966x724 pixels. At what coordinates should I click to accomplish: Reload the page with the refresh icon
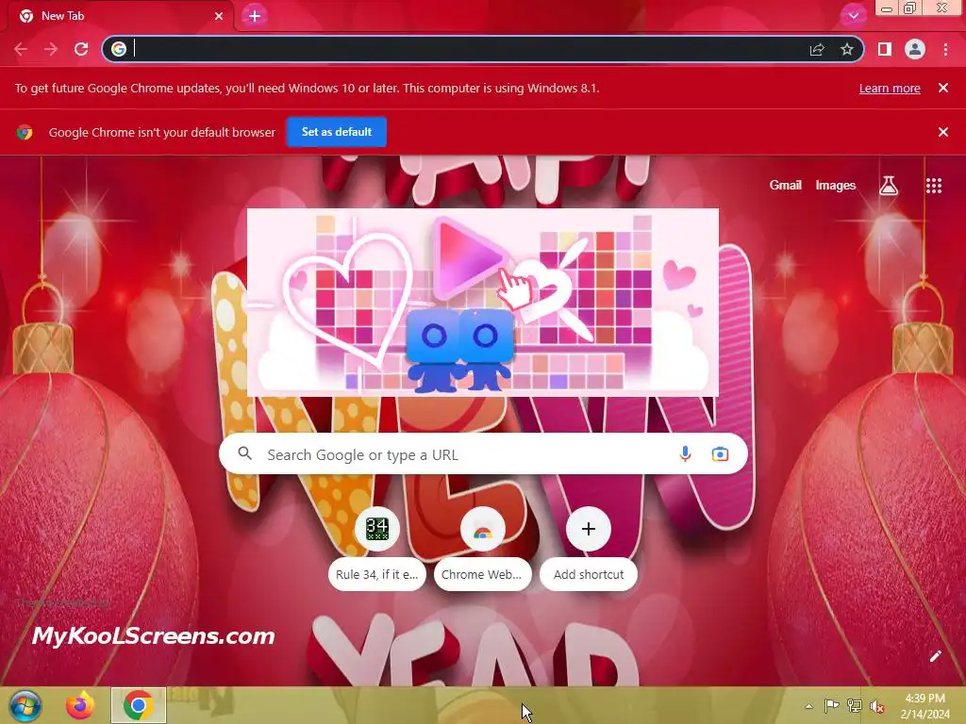click(81, 49)
